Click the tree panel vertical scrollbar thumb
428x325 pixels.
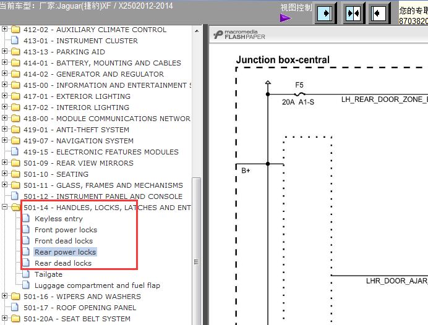pyautogui.click(x=196, y=251)
